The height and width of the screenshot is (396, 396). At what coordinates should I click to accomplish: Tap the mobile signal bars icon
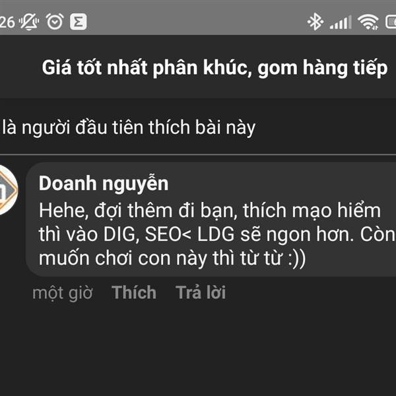point(341,22)
